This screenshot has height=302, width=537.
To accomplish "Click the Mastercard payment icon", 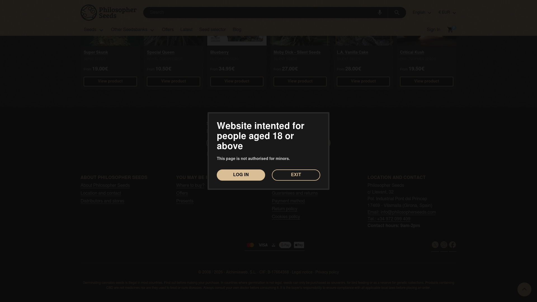I will pos(250,245).
